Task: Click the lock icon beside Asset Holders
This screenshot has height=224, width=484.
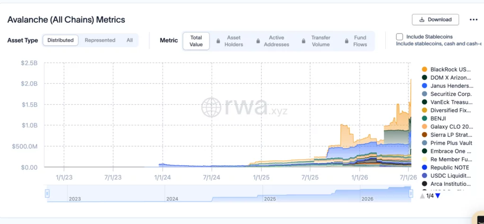Action: (218, 41)
